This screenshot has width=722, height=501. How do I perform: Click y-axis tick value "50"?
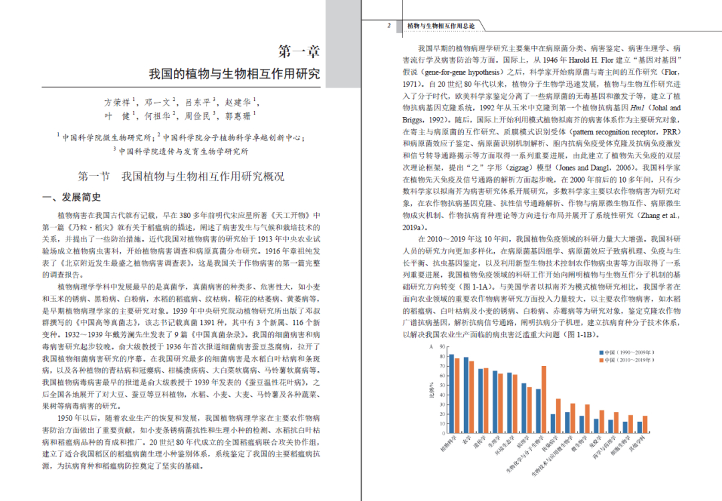(442, 385)
